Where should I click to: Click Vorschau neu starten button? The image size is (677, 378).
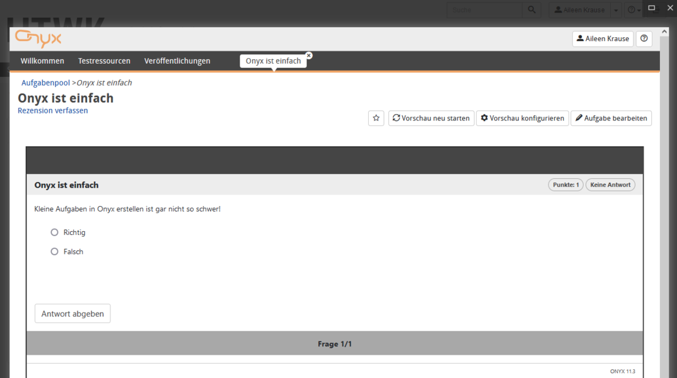tap(431, 118)
